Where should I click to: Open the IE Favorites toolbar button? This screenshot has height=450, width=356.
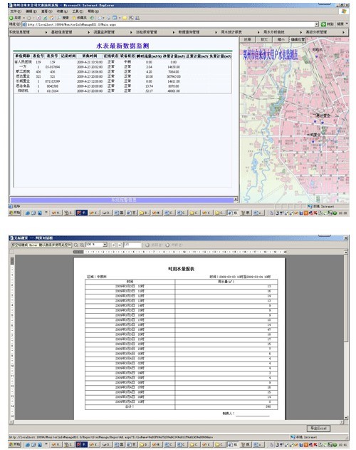pos(80,18)
